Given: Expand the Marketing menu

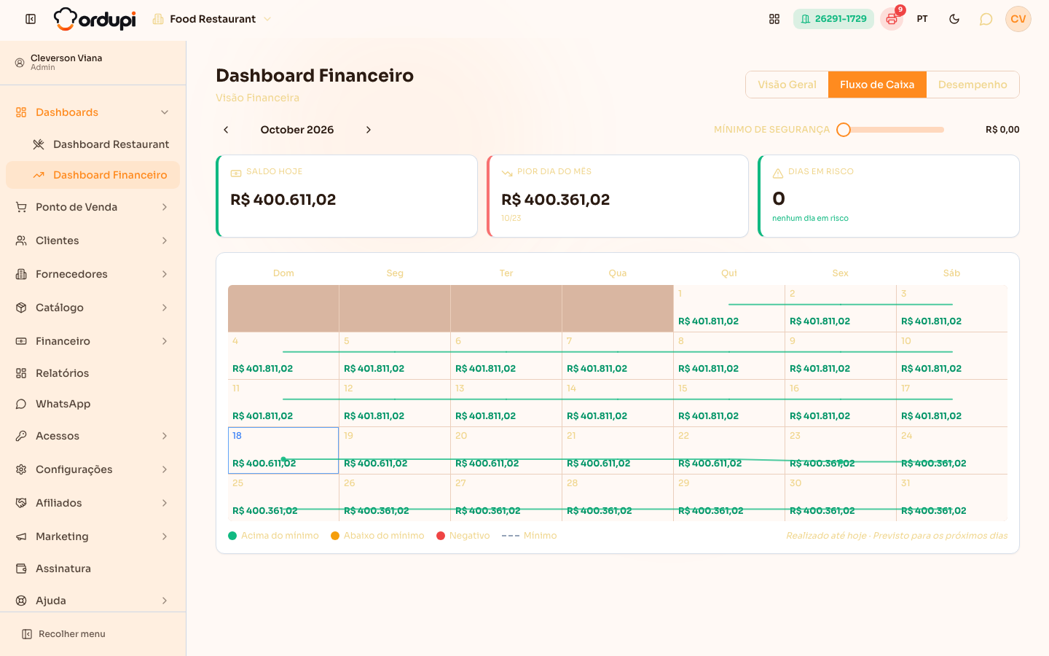Looking at the screenshot, I should [93, 536].
